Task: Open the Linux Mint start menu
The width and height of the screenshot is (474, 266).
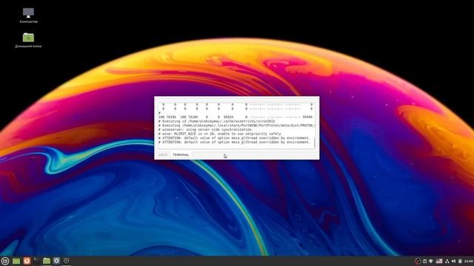Action: pos(5,261)
